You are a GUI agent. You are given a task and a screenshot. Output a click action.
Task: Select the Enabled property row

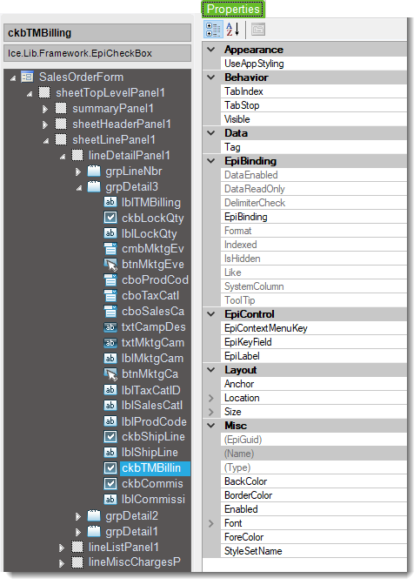(313, 509)
